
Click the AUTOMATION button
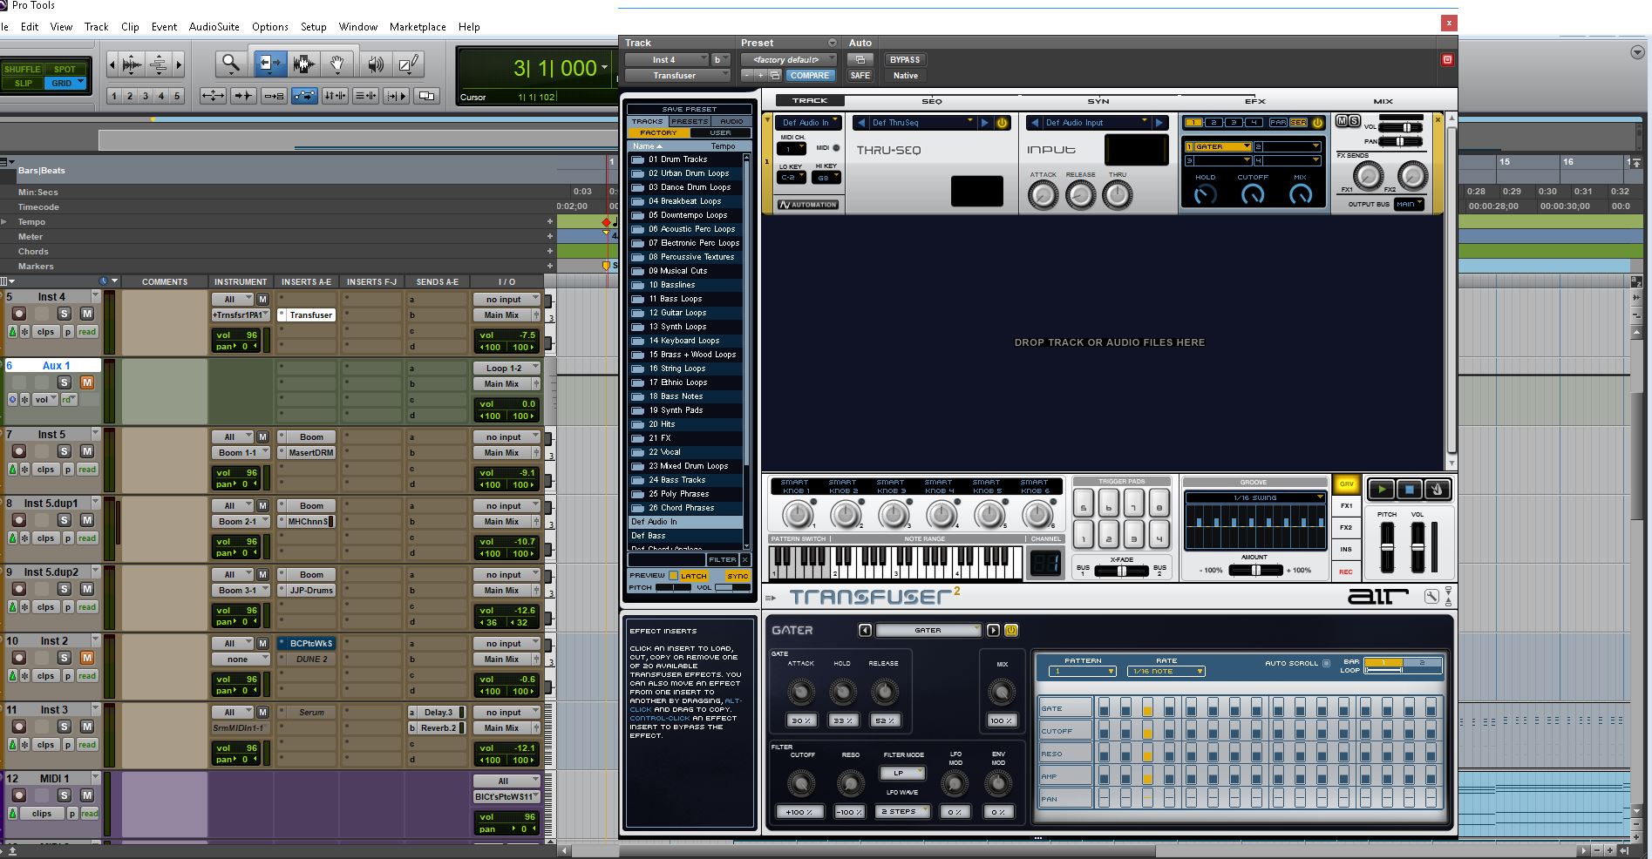coord(808,205)
